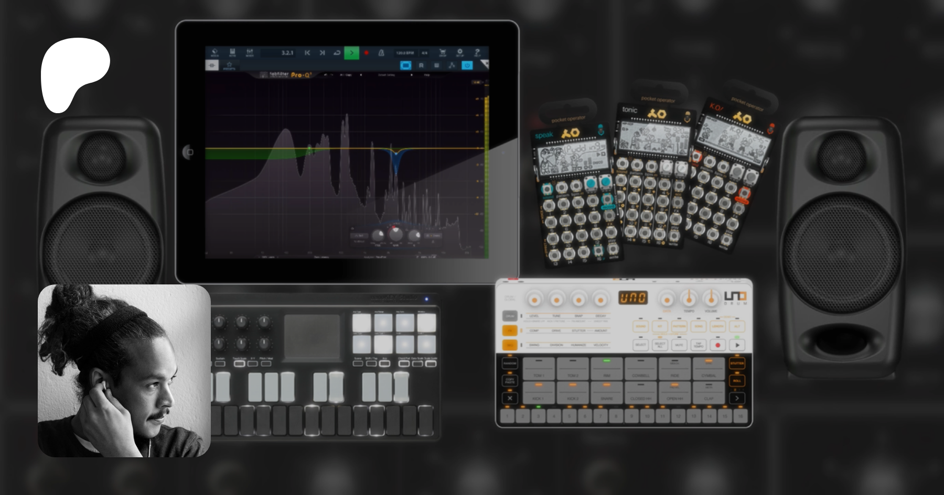The width and height of the screenshot is (944, 495).
Task: Open the Mixer faders icon
Action: (250, 53)
